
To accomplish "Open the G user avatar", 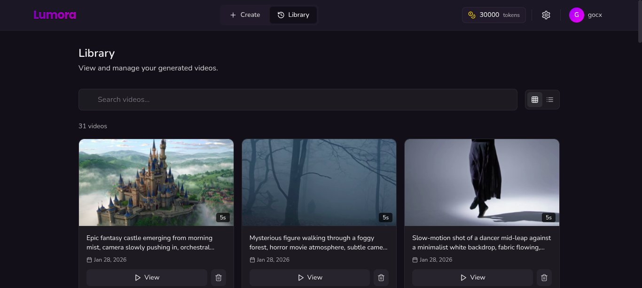I will point(576,15).
